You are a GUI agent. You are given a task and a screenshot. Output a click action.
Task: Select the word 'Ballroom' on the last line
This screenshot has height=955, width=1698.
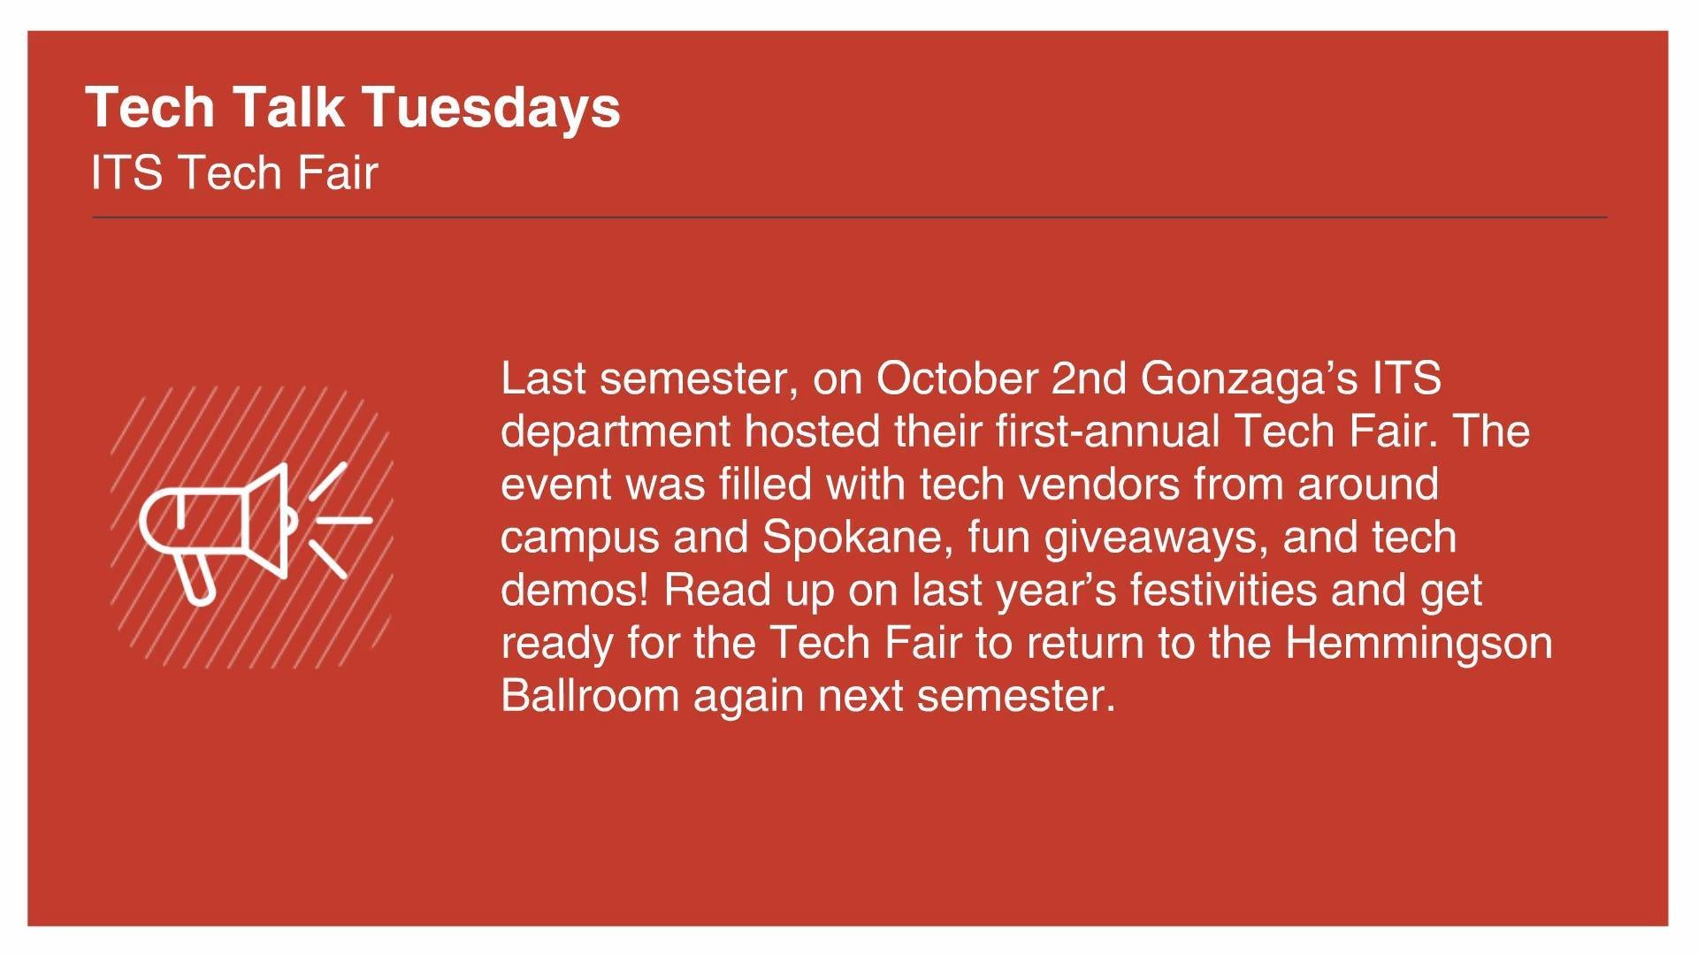coord(590,695)
